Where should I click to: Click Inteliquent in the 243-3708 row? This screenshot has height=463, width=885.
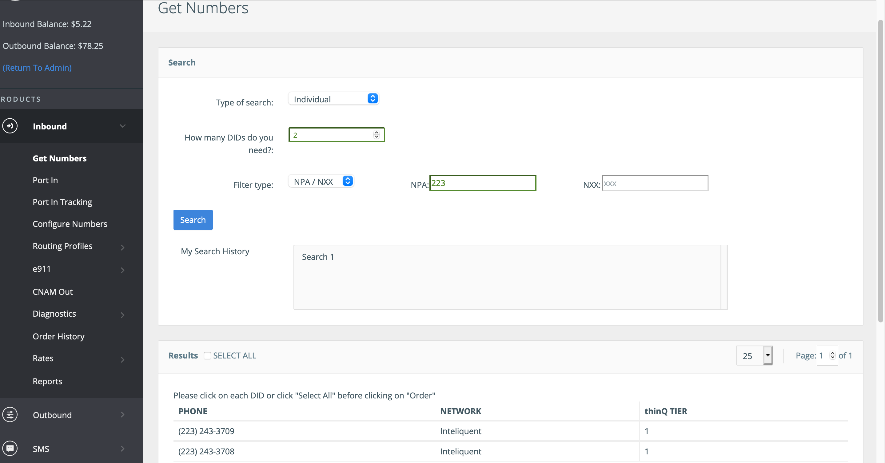[x=461, y=451]
